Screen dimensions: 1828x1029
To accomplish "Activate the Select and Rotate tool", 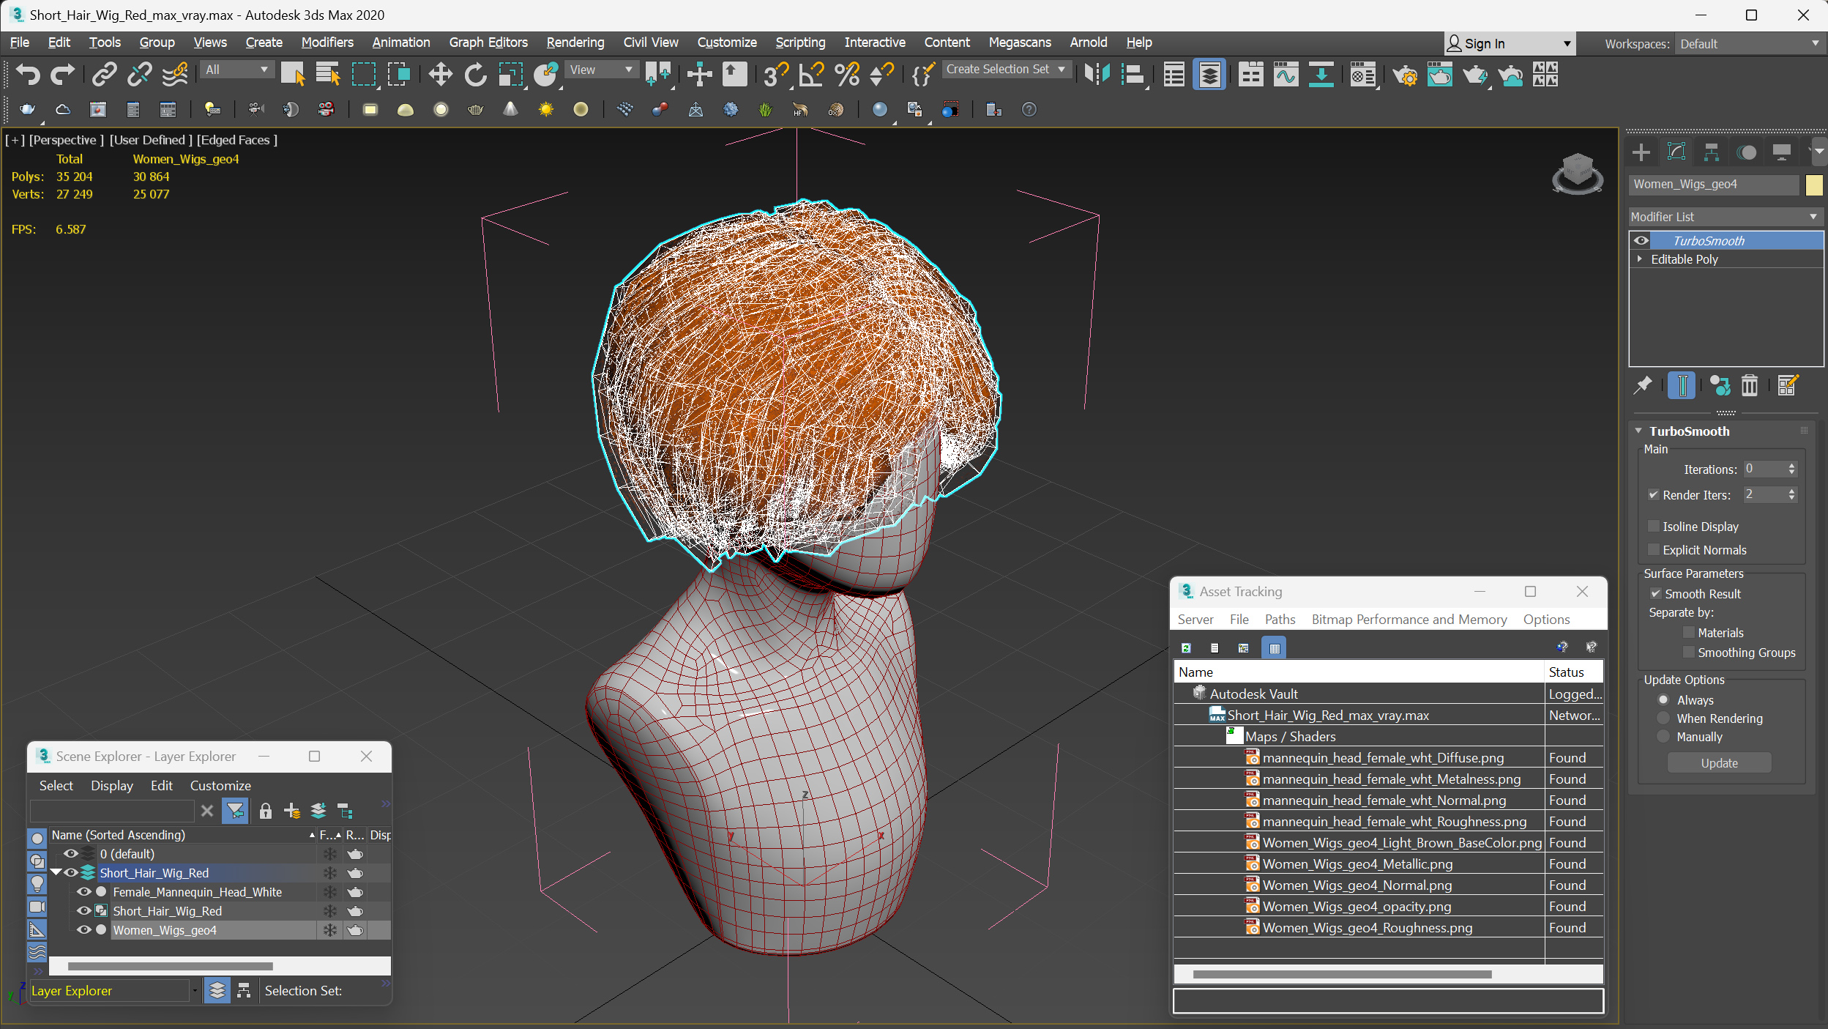I will click(x=475, y=74).
